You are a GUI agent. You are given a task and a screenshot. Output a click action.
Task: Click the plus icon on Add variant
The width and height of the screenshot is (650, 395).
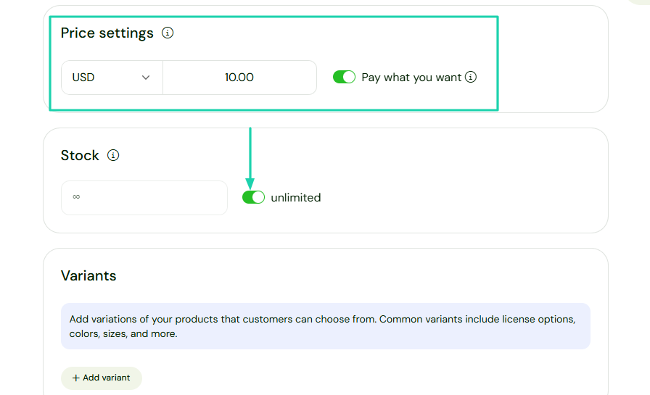[x=75, y=378]
